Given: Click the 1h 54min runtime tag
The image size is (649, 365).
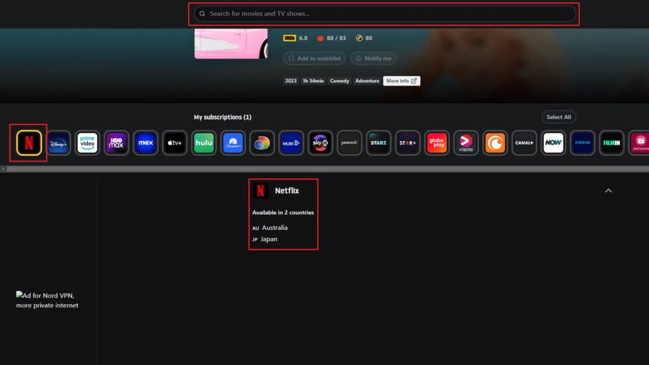Looking at the screenshot, I should (x=313, y=80).
